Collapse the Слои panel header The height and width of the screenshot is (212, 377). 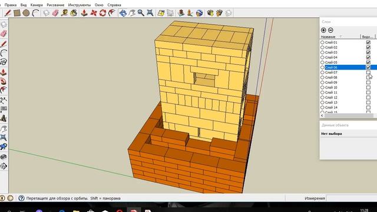click(x=348, y=22)
